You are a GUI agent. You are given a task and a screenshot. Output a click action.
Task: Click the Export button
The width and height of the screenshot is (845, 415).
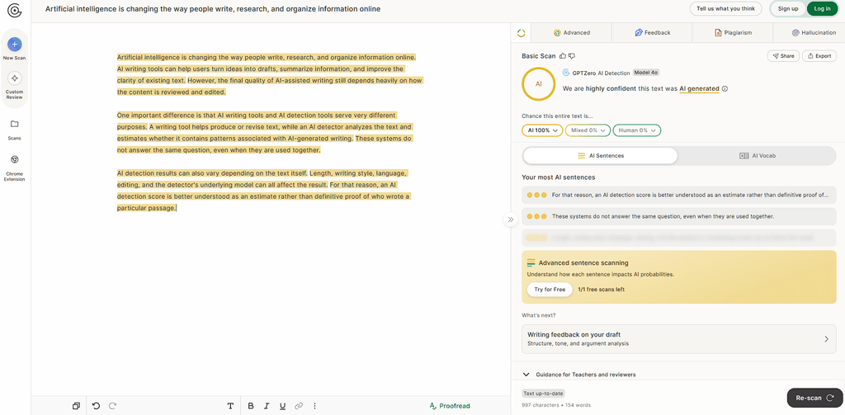819,56
